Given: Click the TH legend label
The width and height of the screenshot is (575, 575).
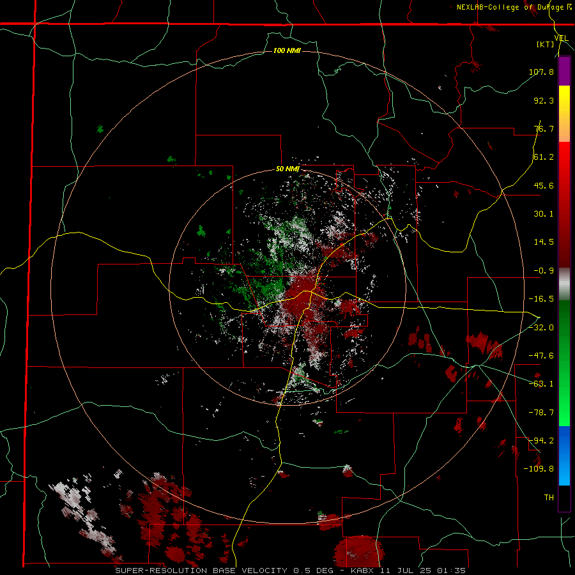Looking at the screenshot, I should tap(549, 497).
